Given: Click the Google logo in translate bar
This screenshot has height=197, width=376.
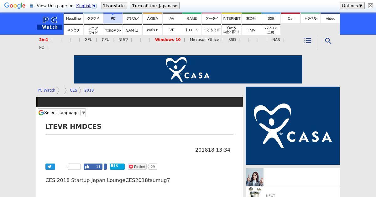Looking at the screenshot, I should 15,6.
